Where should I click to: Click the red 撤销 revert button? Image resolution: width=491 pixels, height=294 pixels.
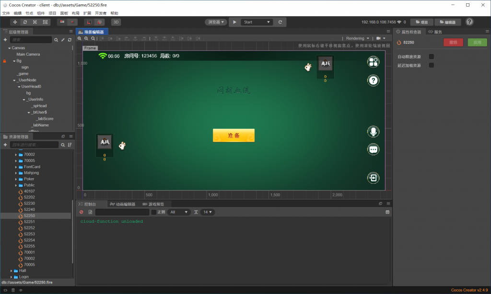click(x=453, y=42)
